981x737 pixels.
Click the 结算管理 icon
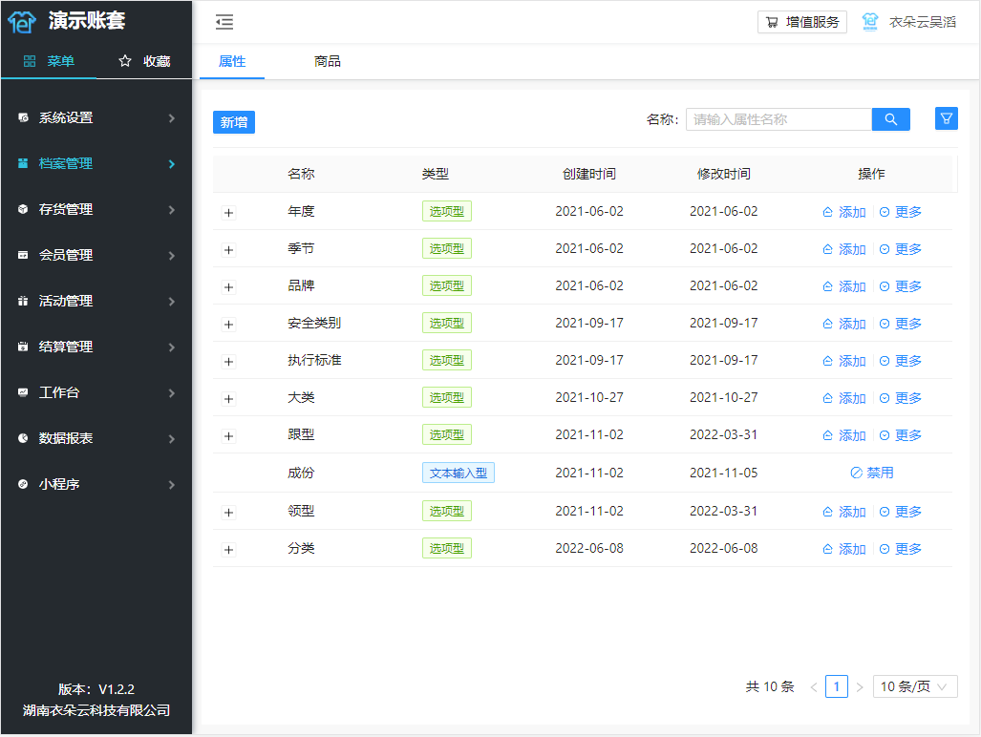coord(23,347)
